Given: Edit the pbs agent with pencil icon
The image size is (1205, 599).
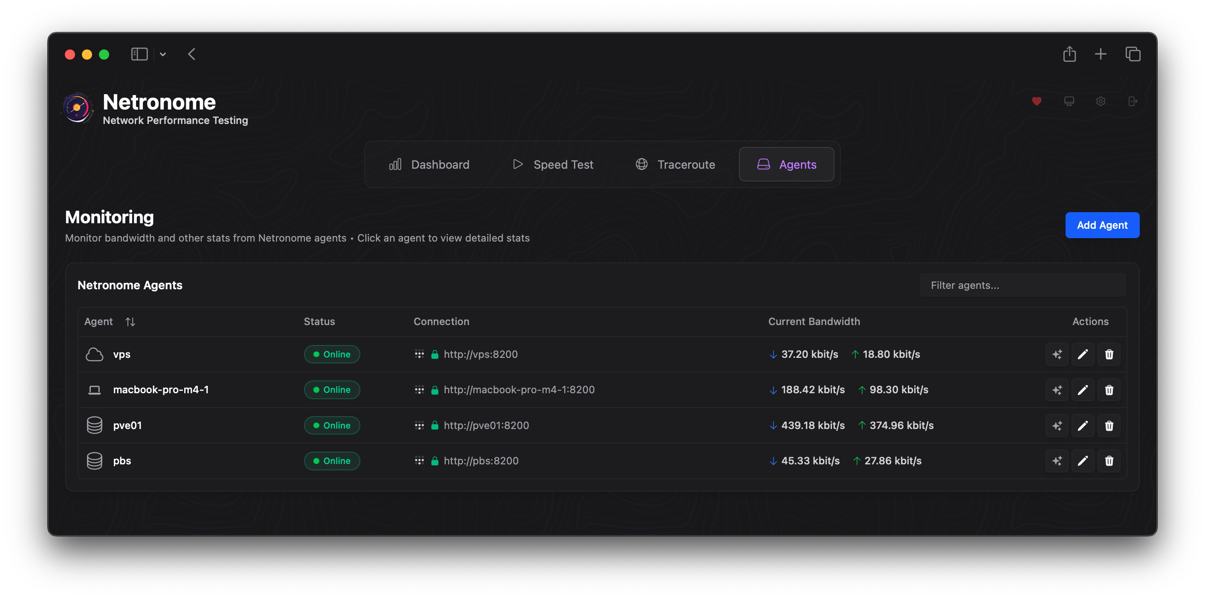Looking at the screenshot, I should (x=1083, y=461).
